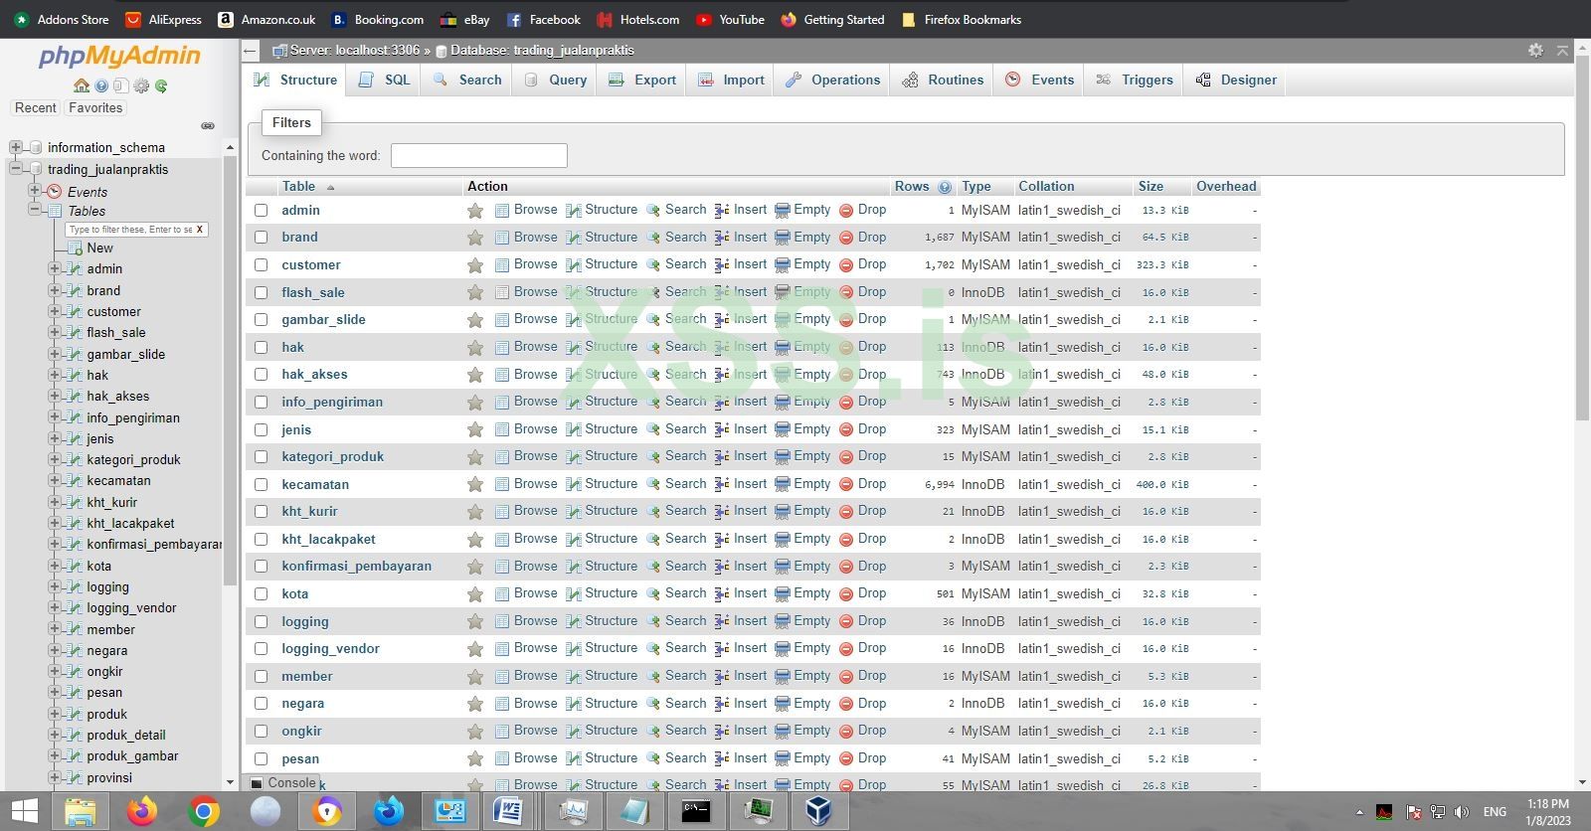Check the logging_vendor row checkbox
1591x831 pixels.
click(x=261, y=649)
